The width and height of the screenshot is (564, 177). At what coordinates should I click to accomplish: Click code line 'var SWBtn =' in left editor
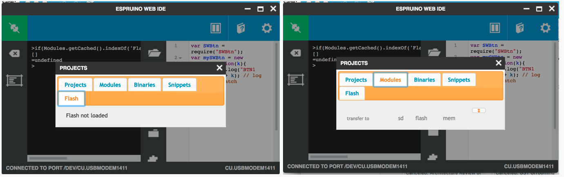(208, 46)
